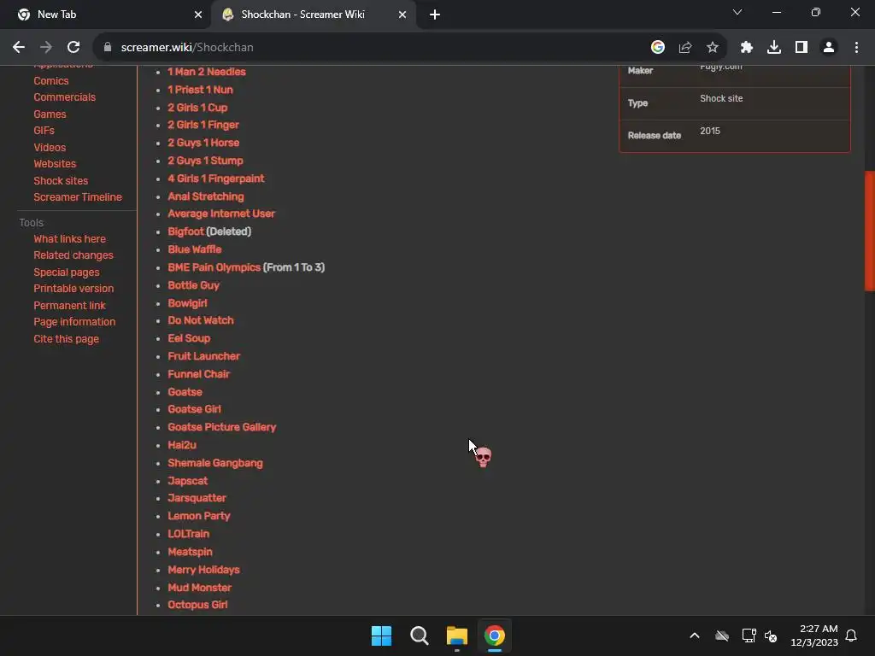Screen dimensions: 875x656
Task: Open Bigfoot list link
Action: click(185, 231)
